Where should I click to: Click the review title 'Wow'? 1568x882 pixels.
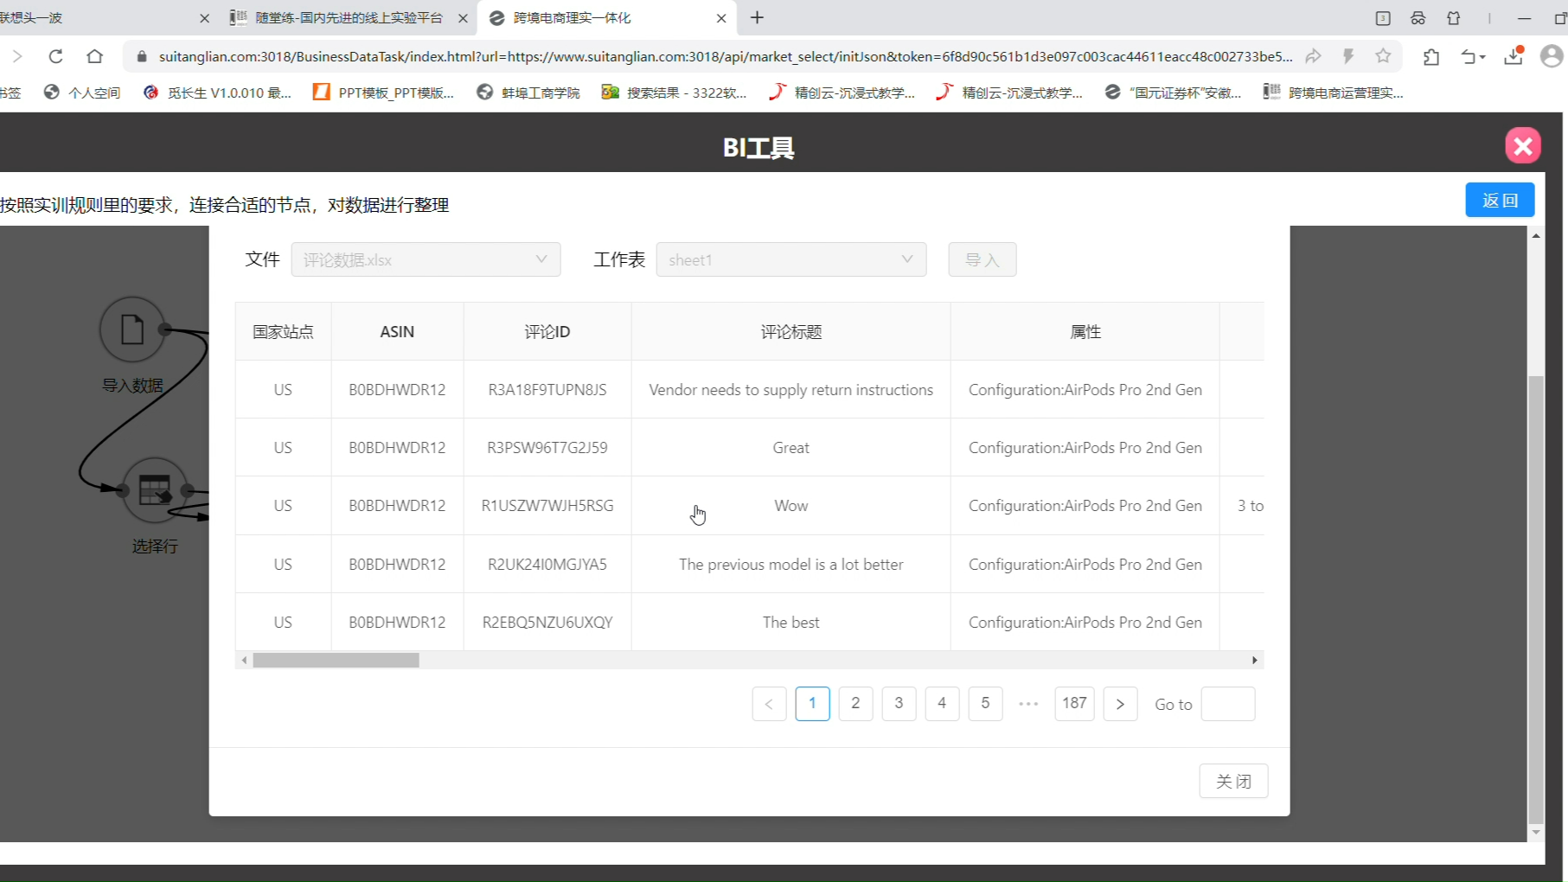coord(791,505)
